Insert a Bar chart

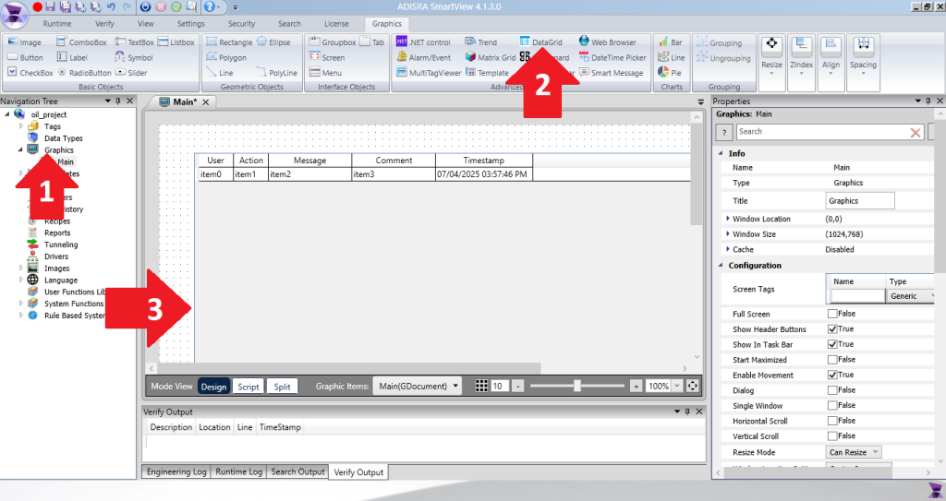click(x=671, y=42)
